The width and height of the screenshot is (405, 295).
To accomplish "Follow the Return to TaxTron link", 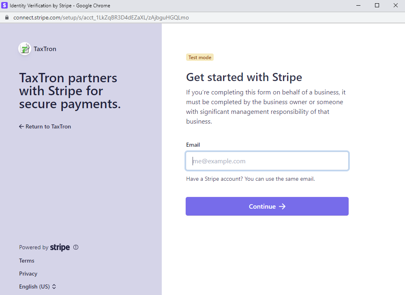I will (x=45, y=126).
